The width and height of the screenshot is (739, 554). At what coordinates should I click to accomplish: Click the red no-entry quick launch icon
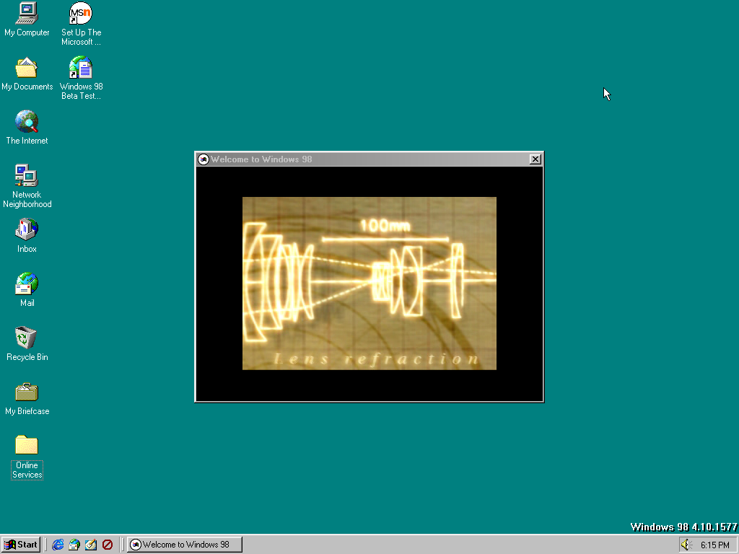pos(108,545)
